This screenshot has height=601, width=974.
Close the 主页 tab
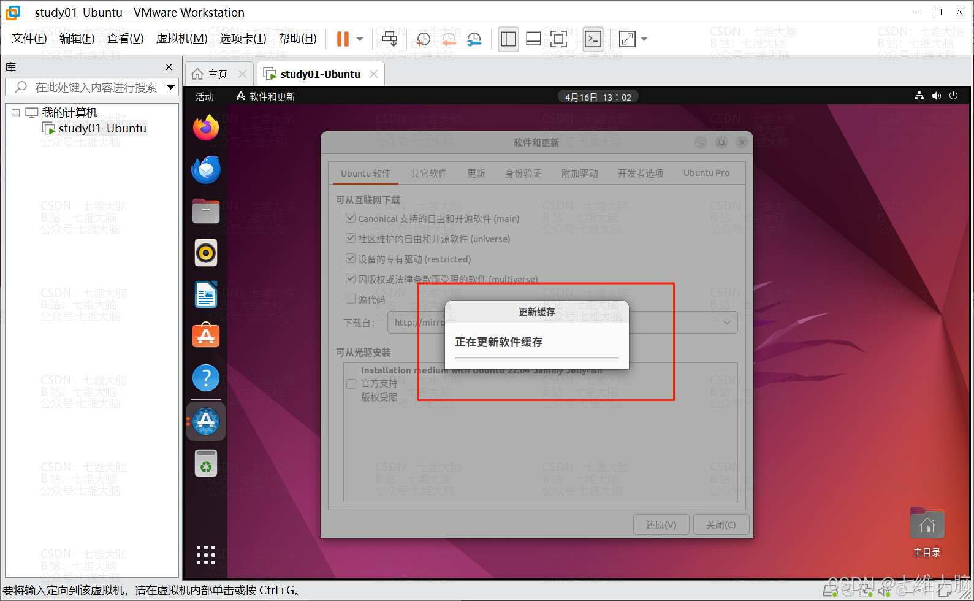coord(242,74)
